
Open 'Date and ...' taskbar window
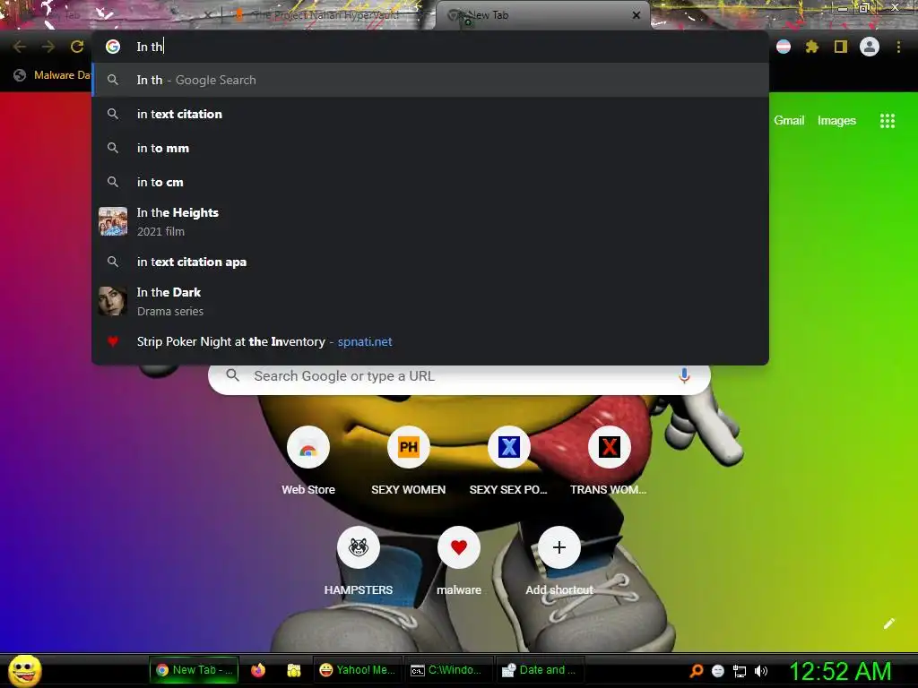[540, 670]
